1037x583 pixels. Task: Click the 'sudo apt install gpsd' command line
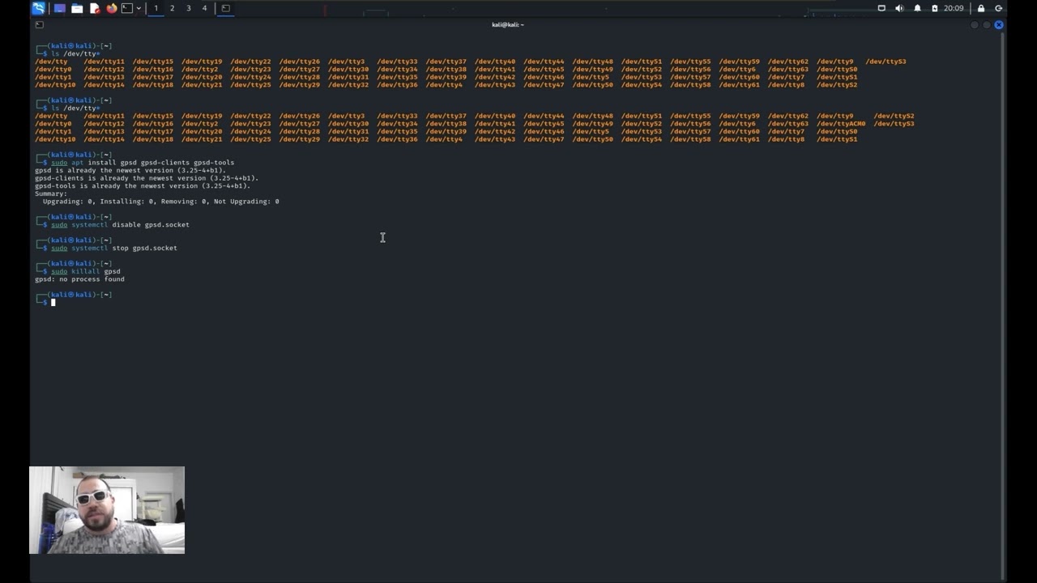tap(142, 163)
